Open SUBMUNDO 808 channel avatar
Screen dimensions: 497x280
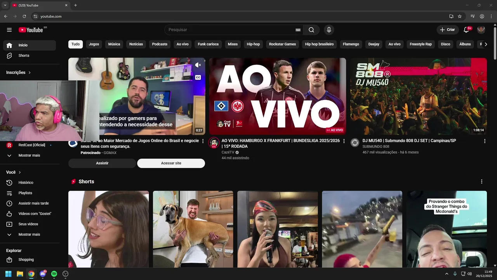[355, 143]
